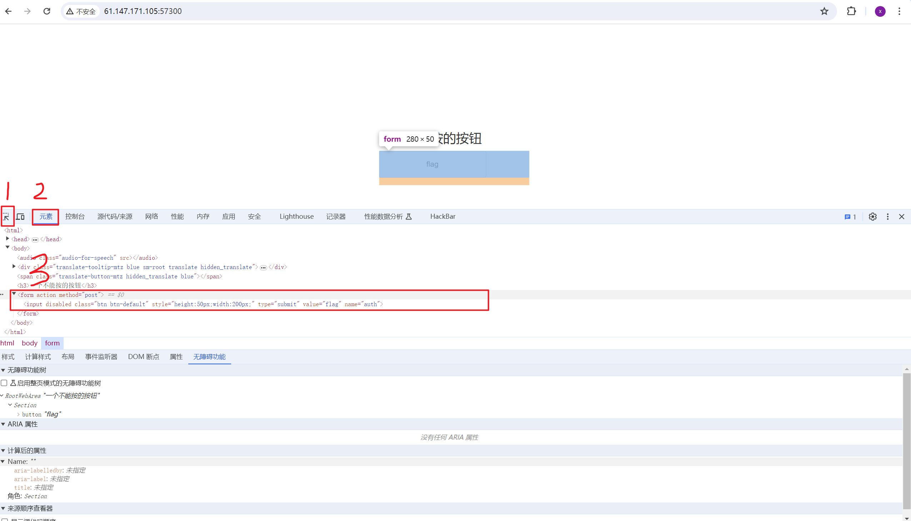Select the disabled input element line
Image resolution: width=911 pixels, height=521 pixels.
[204, 304]
